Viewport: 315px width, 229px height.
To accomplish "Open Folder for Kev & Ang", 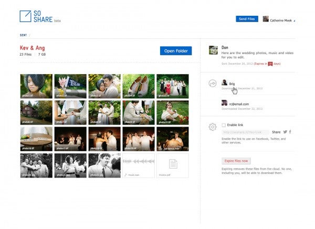I will [175, 50].
